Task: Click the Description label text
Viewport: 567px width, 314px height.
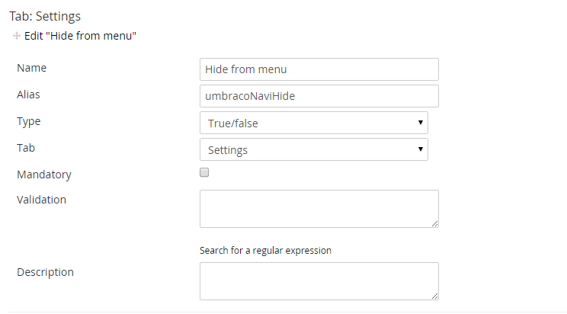Action: [45, 272]
